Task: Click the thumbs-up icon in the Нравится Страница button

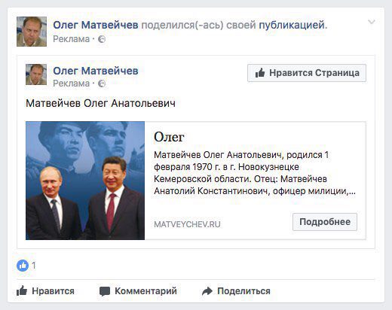Action: tap(260, 73)
